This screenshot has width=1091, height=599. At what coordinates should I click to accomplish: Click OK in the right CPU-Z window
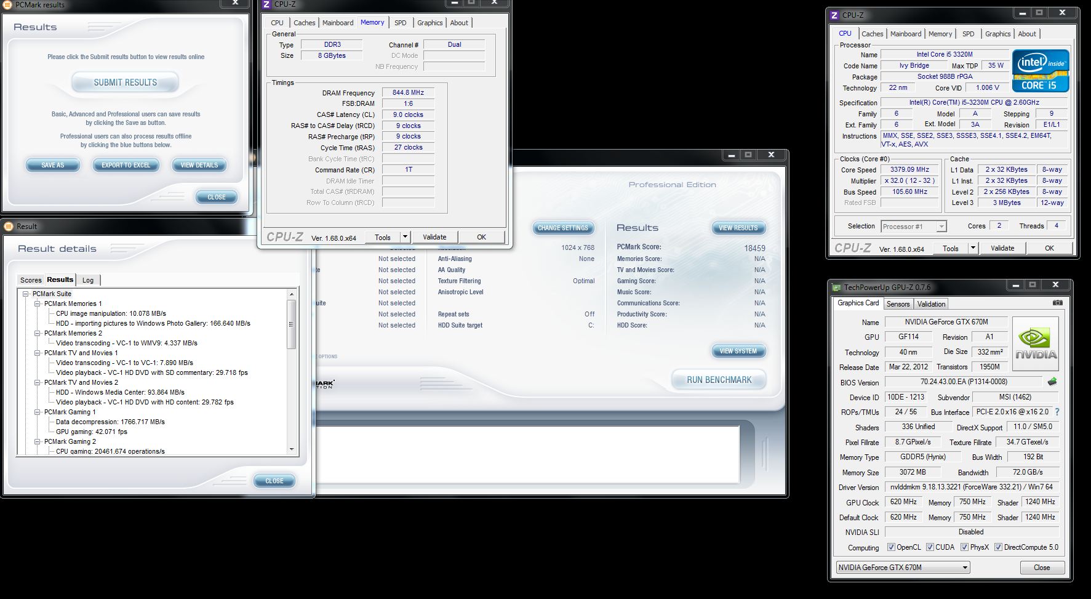click(x=1049, y=248)
